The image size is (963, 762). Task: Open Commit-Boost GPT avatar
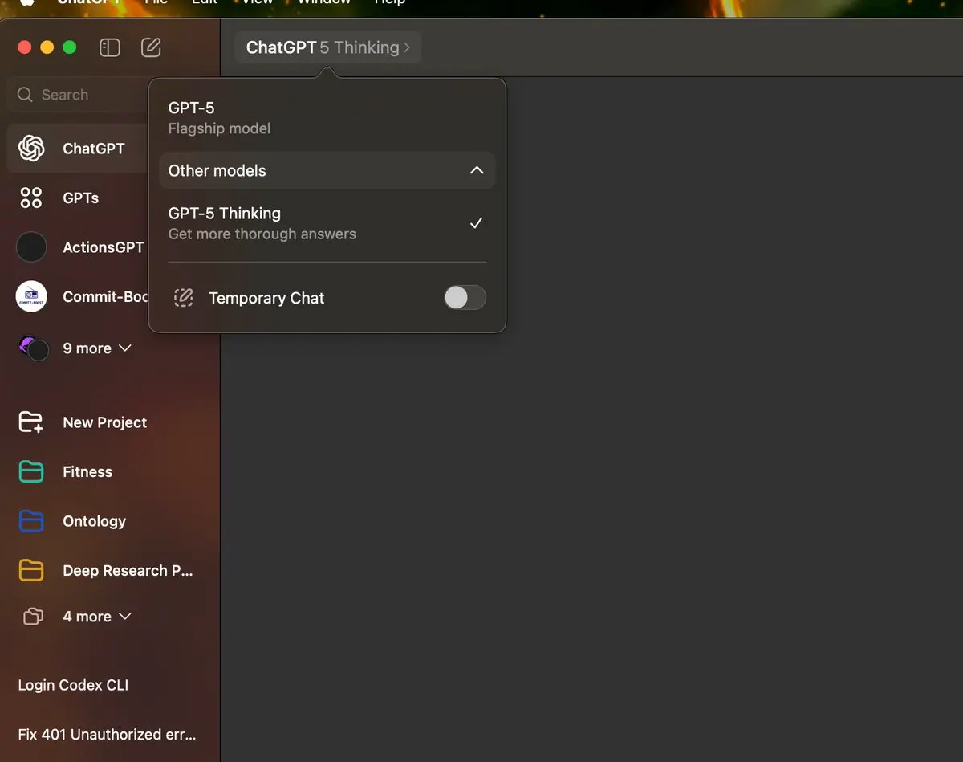pos(31,296)
